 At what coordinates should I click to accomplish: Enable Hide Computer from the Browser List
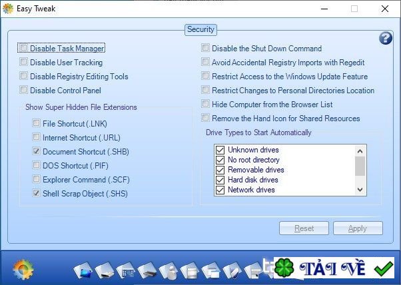[x=205, y=104]
